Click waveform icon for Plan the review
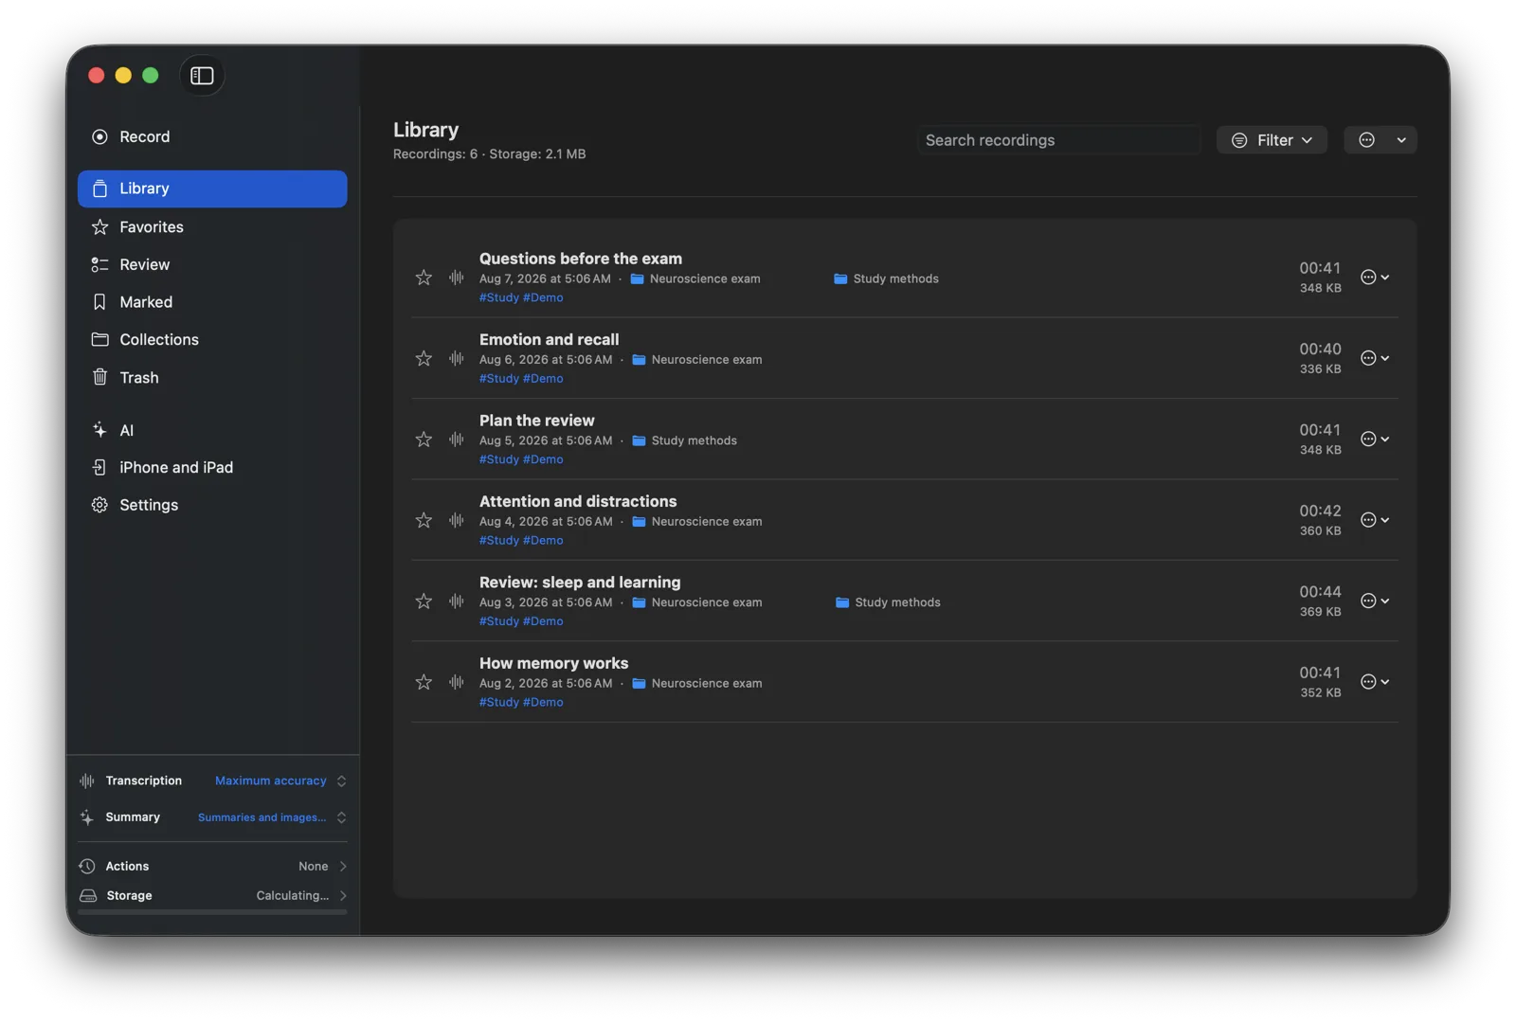 pyautogui.click(x=457, y=440)
